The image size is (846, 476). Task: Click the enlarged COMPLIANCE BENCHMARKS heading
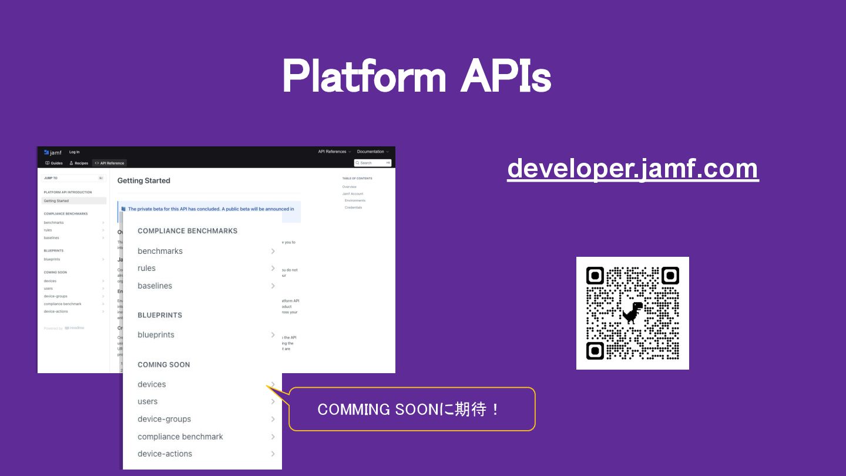(187, 231)
